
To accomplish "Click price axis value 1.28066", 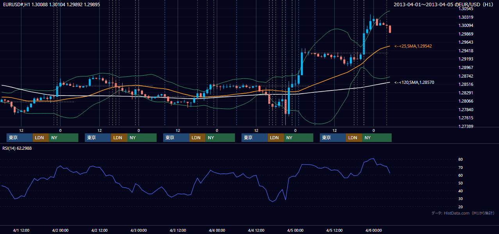I will tap(466, 101).
